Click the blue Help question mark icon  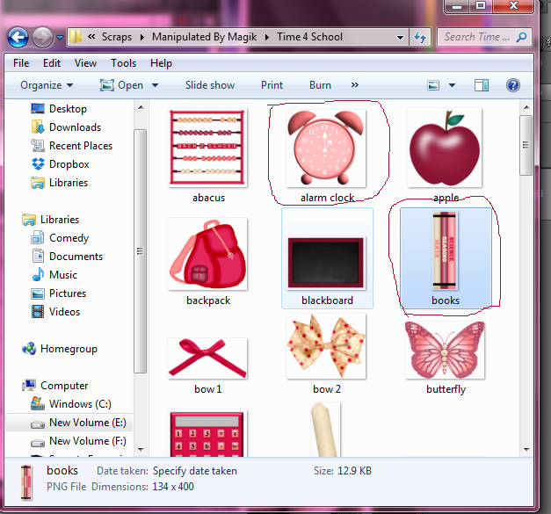(512, 85)
